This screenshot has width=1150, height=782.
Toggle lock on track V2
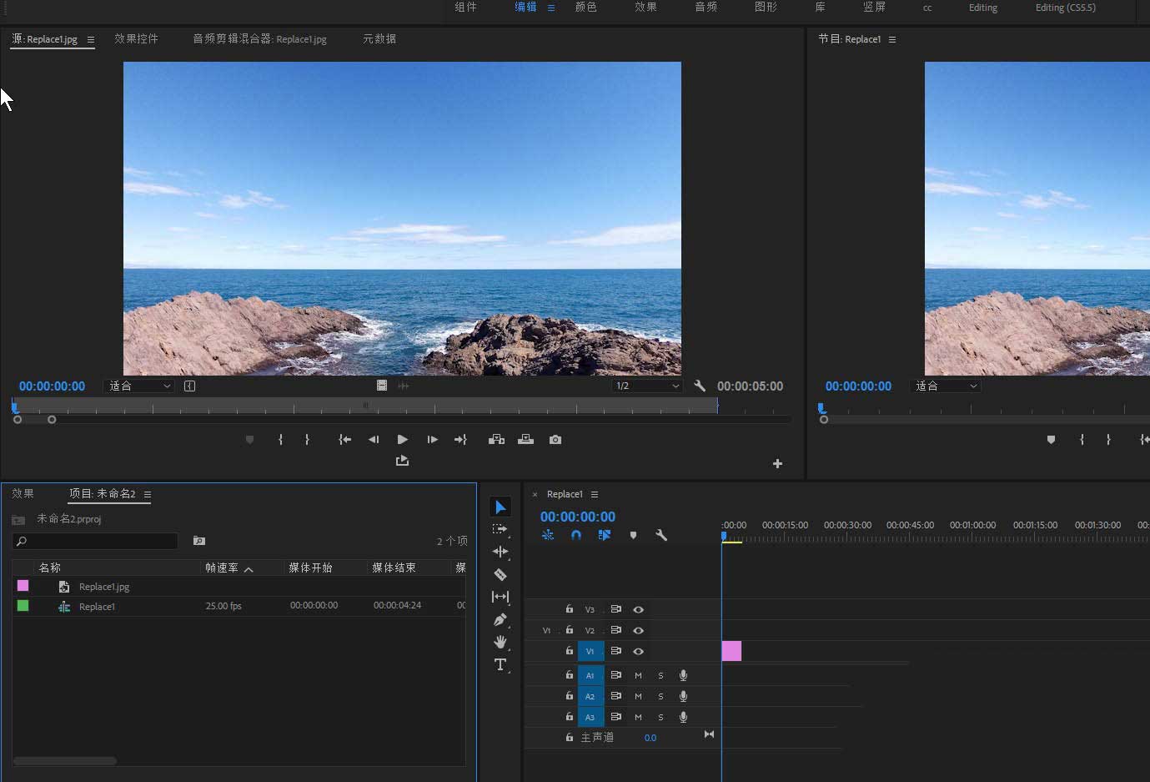coord(570,630)
